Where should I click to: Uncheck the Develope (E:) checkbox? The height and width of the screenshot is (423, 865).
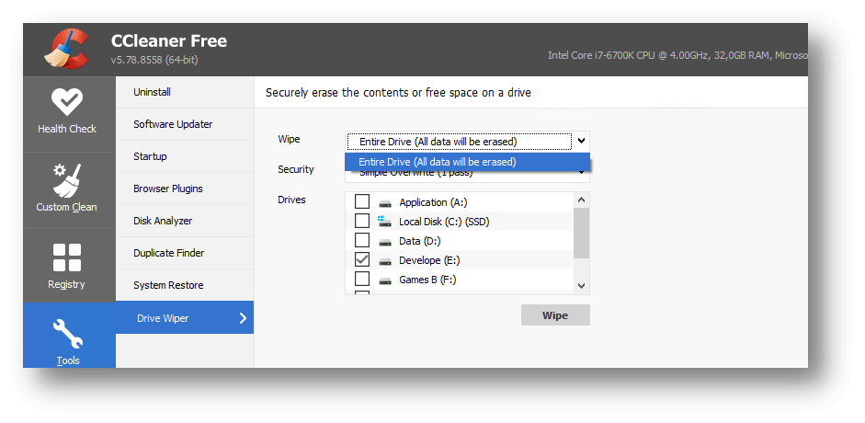[x=362, y=259]
